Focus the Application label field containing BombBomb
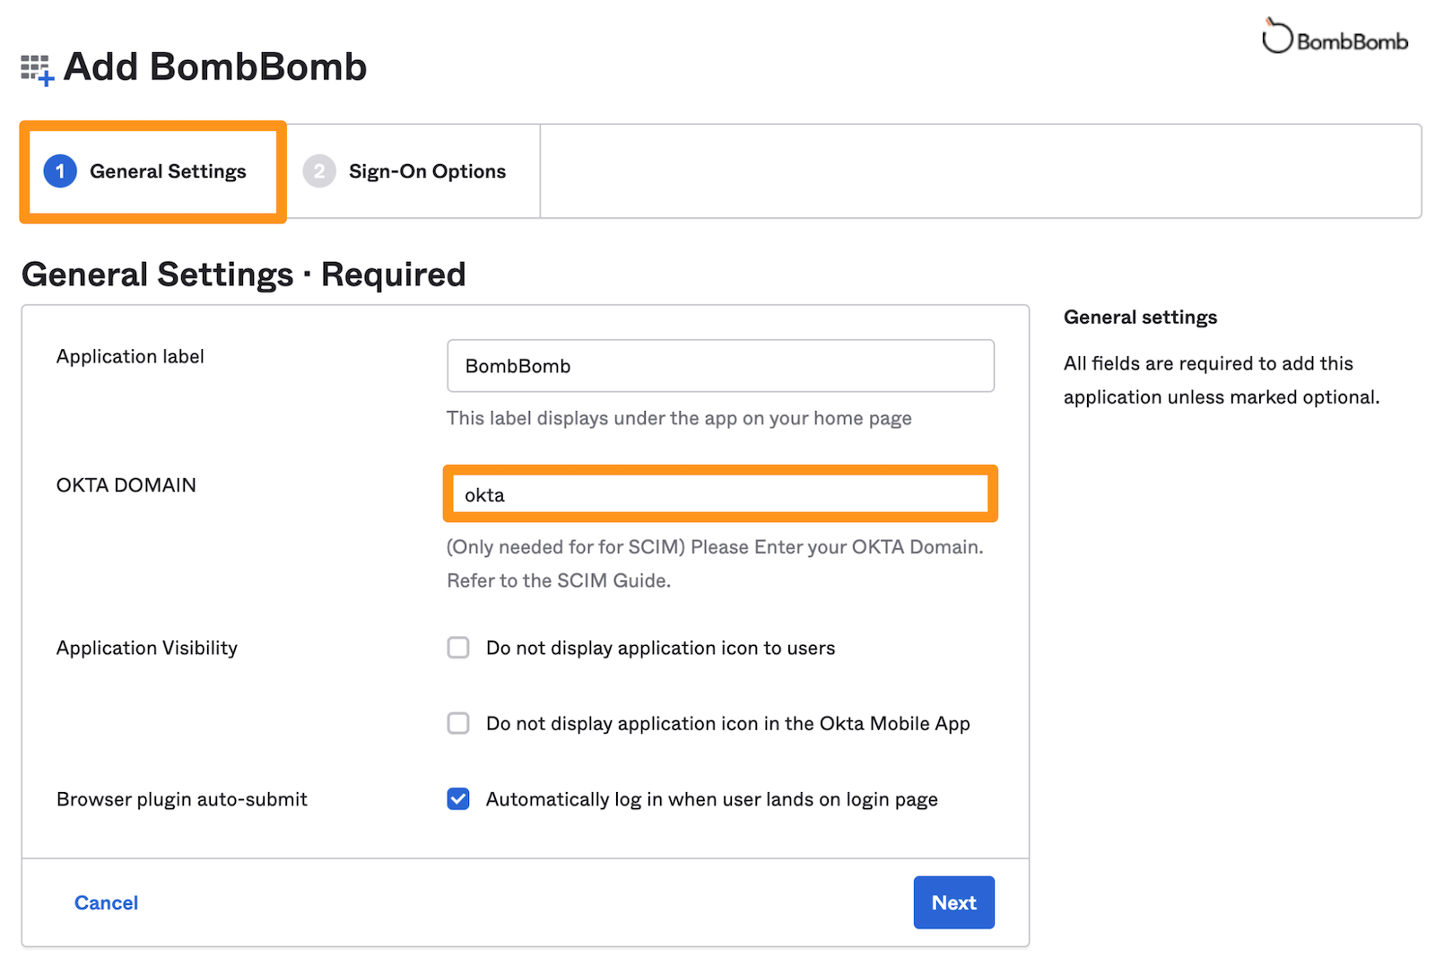This screenshot has width=1435, height=967. click(x=720, y=365)
